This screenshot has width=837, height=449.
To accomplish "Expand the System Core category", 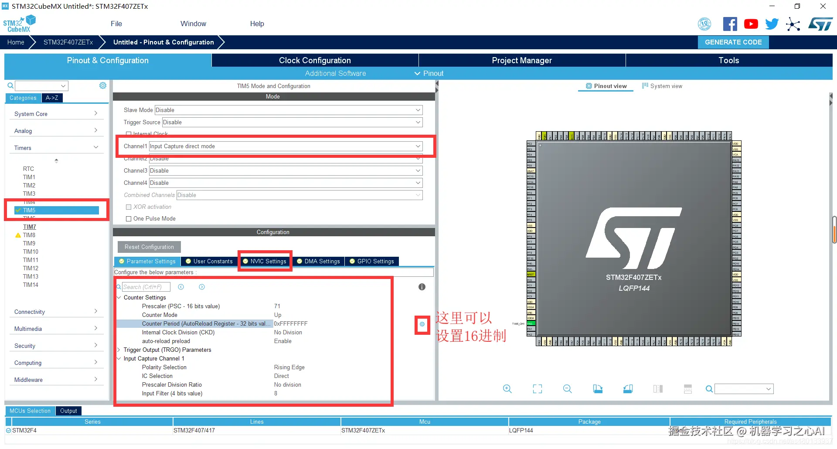I will 56,114.
